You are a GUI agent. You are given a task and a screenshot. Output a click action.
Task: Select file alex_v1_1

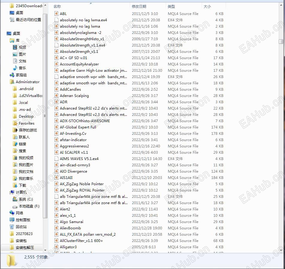(68, 216)
